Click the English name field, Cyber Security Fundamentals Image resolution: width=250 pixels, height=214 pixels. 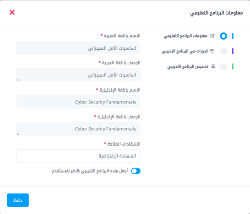tap(78, 102)
